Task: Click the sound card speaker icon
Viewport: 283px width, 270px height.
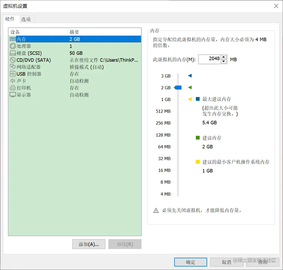Action: pos(13,81)
